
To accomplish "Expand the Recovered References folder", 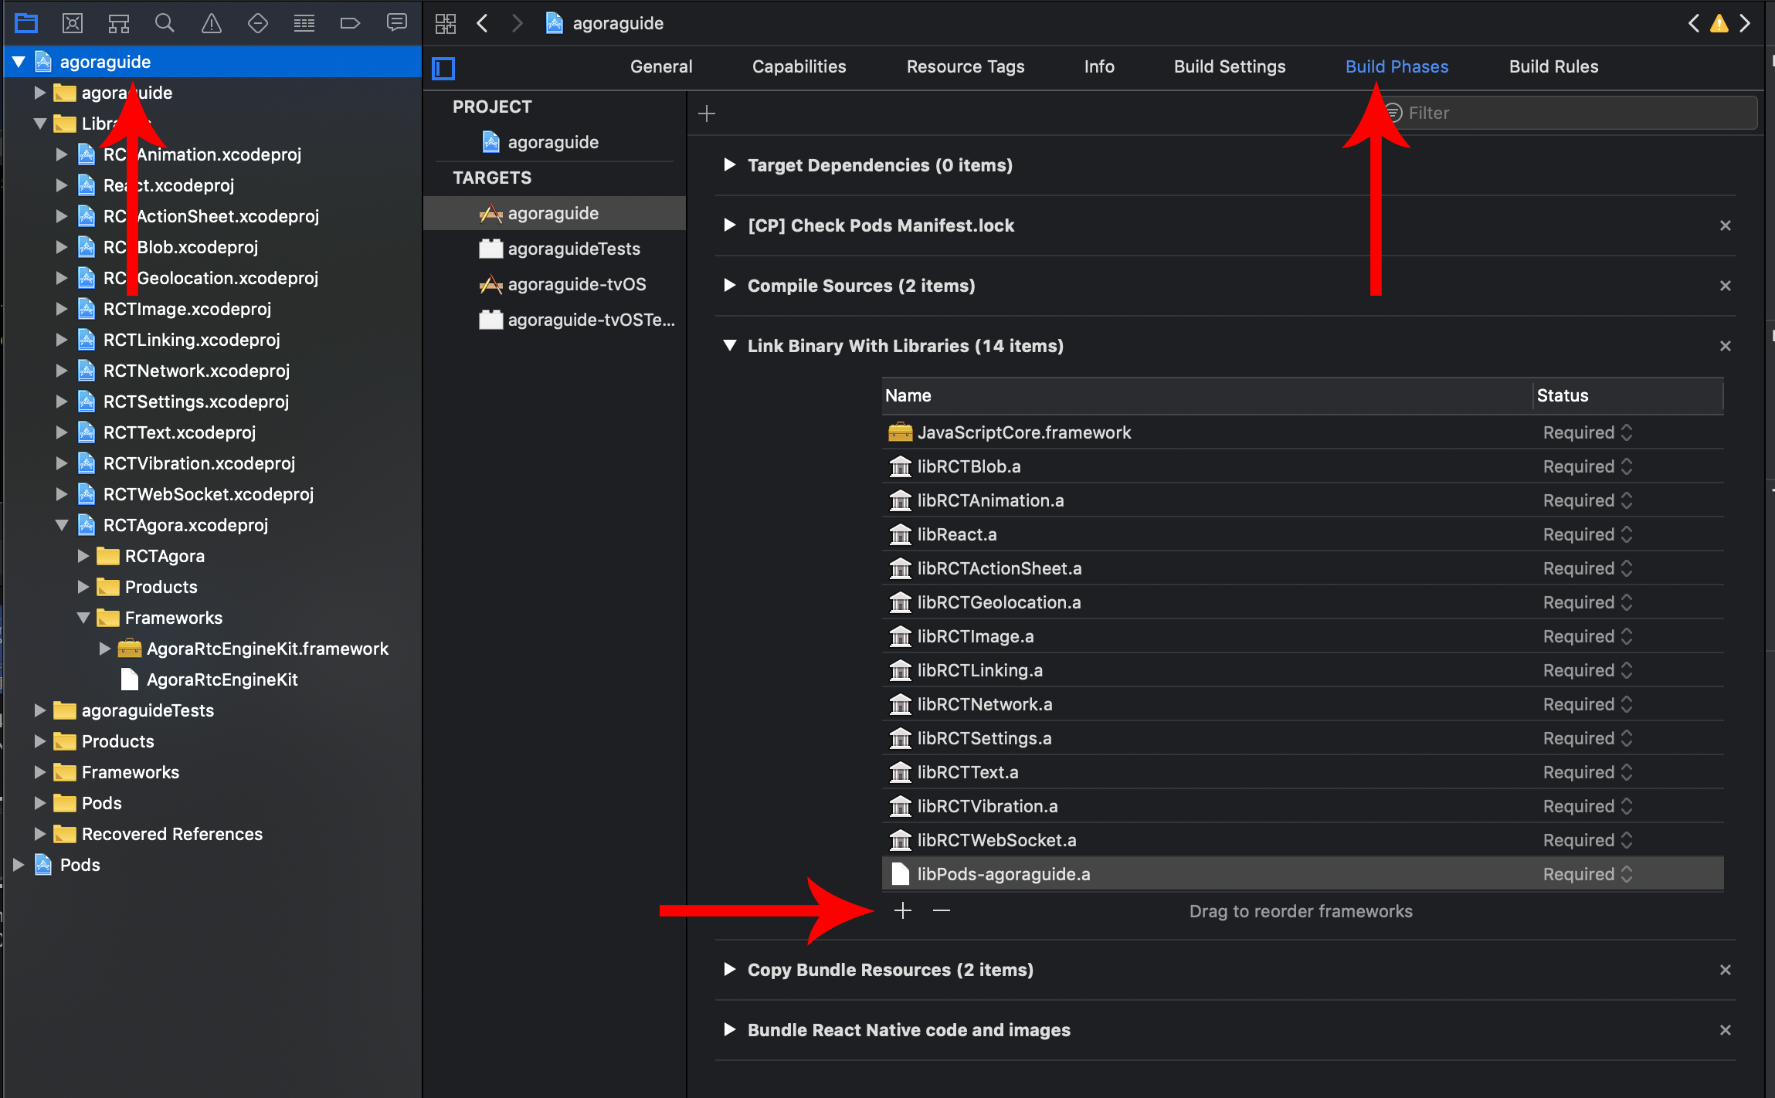I will (x=40, y=834).
